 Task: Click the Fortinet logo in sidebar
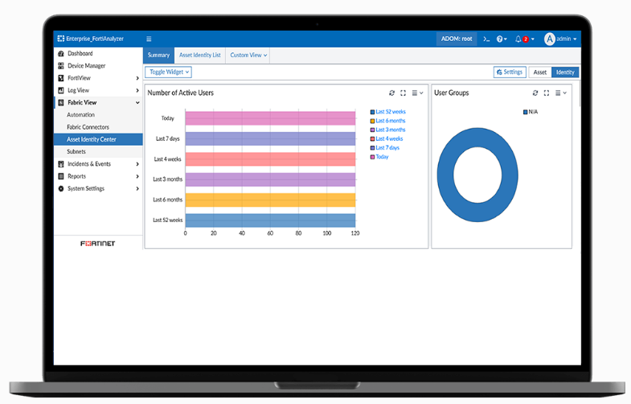tap(98, 244)
